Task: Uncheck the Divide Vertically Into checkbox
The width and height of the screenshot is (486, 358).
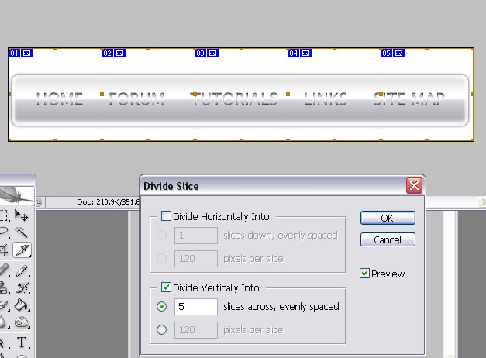Action: 166,287
